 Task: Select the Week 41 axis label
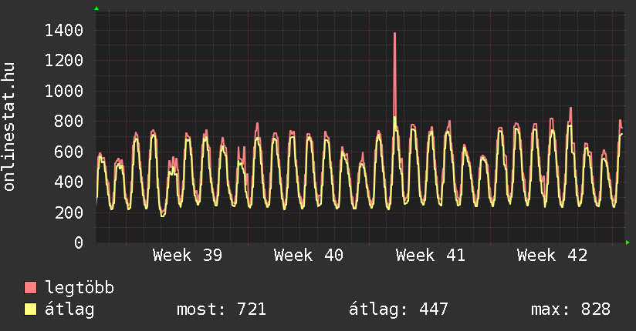point(431,255)
